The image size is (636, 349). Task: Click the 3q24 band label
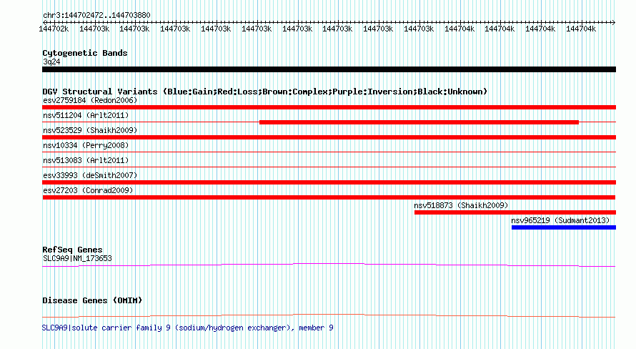(x=51, y=62)
